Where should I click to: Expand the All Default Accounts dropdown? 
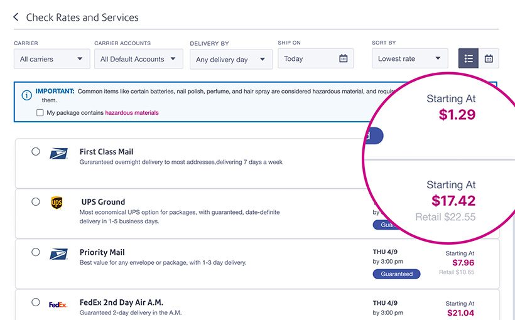[138, 59]
